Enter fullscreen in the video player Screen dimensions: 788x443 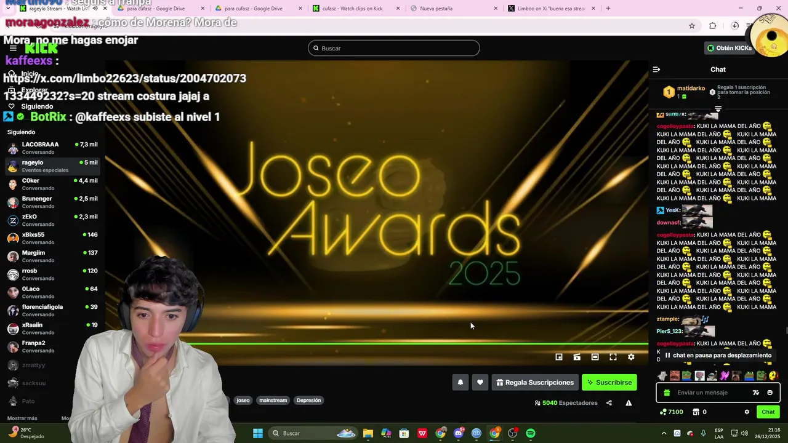[x=613, y=357]
